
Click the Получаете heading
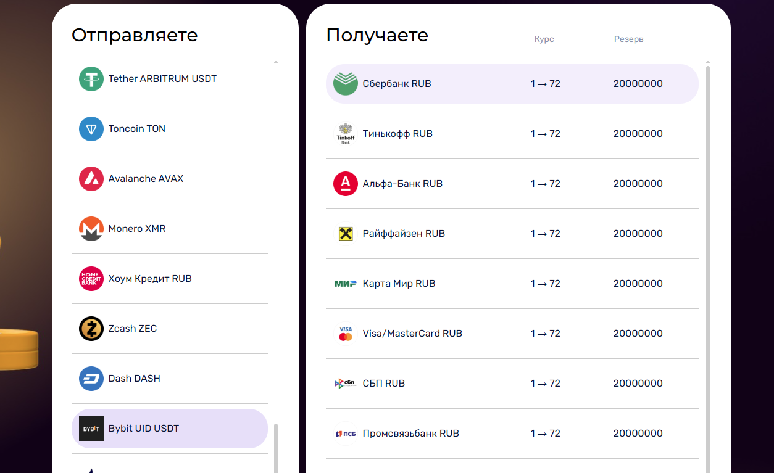377,35
